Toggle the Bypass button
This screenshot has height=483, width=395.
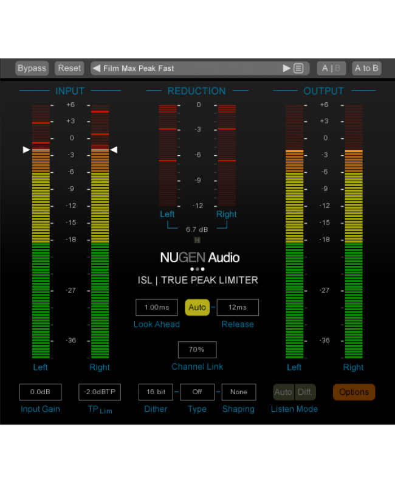tap(32, 68)
